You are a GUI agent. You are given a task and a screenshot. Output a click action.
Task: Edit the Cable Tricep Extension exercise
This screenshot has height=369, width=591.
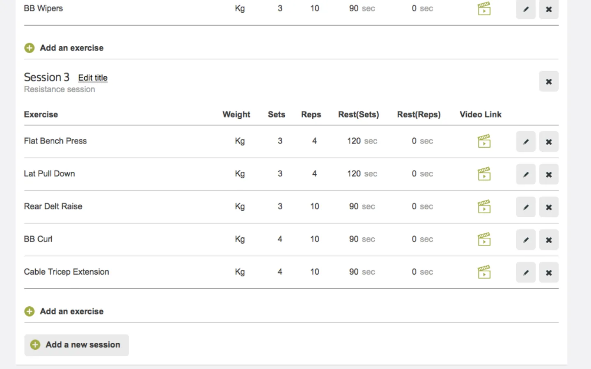[x=526, y=273]
